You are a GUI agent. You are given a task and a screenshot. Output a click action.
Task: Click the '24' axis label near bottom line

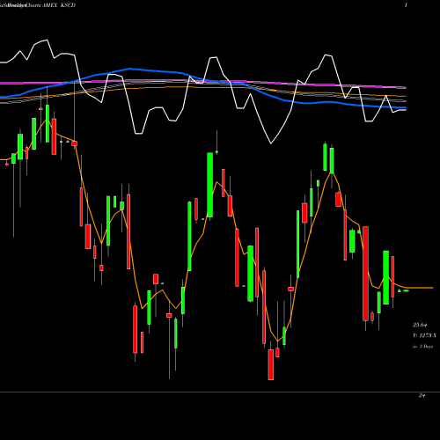pos(422,396)
